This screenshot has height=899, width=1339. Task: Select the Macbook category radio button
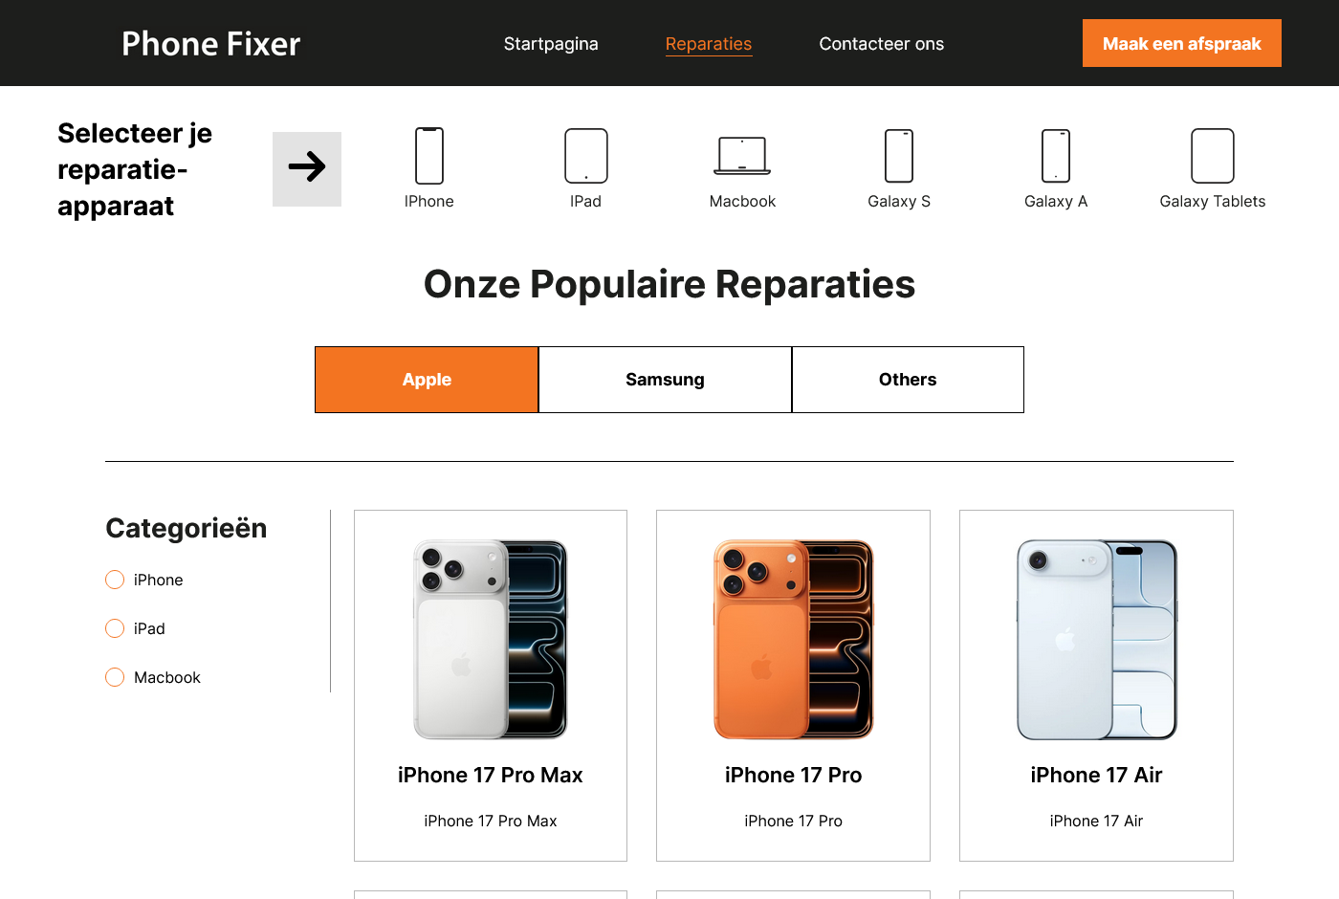tap(115, 677)
